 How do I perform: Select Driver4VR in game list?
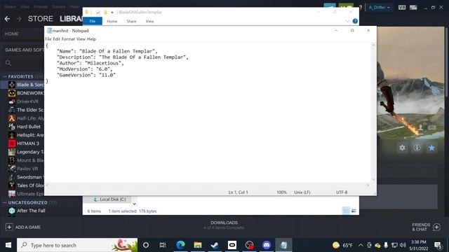22,101
